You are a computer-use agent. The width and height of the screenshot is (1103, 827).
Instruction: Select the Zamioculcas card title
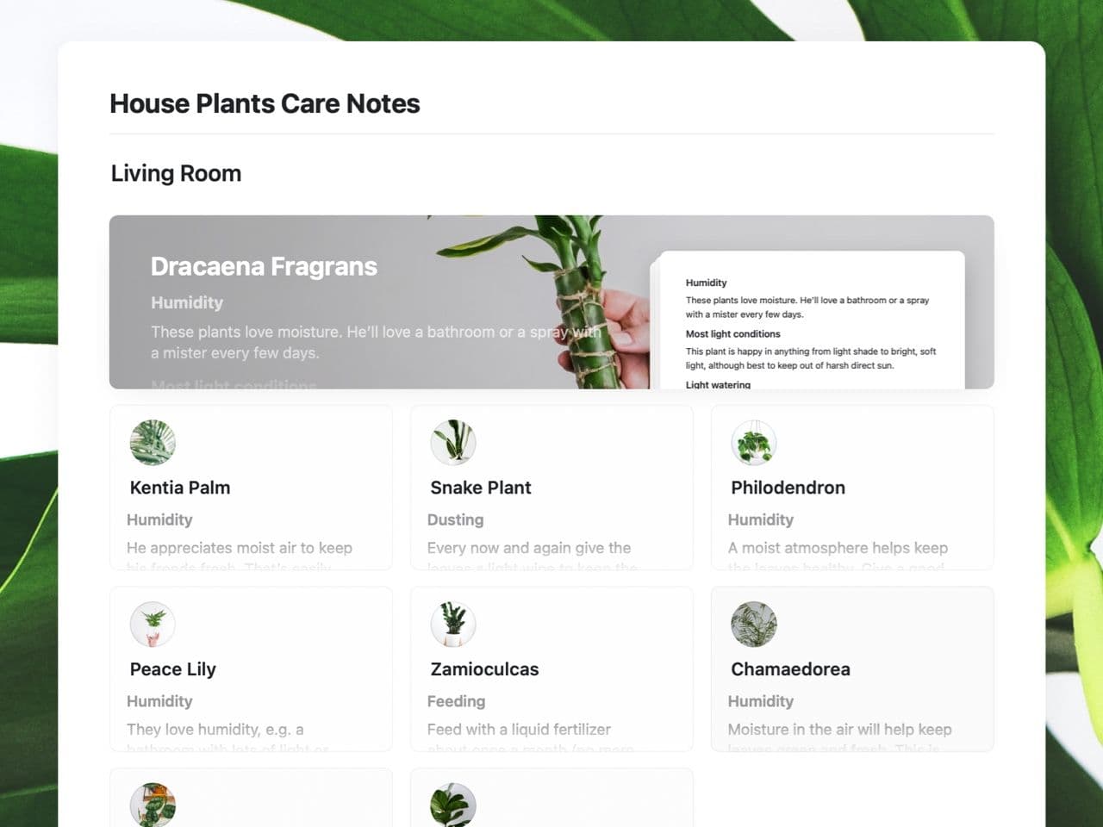tap(484, 669)
